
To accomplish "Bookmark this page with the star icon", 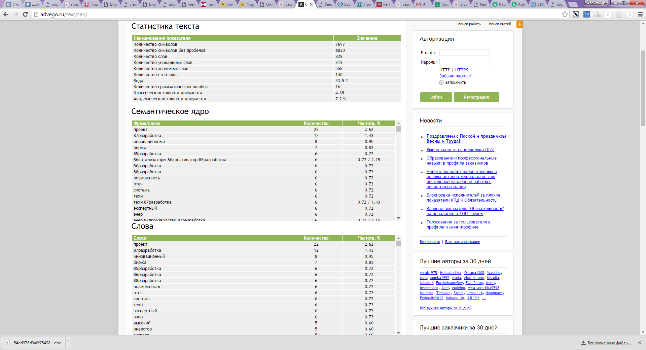I will point(565,14).
